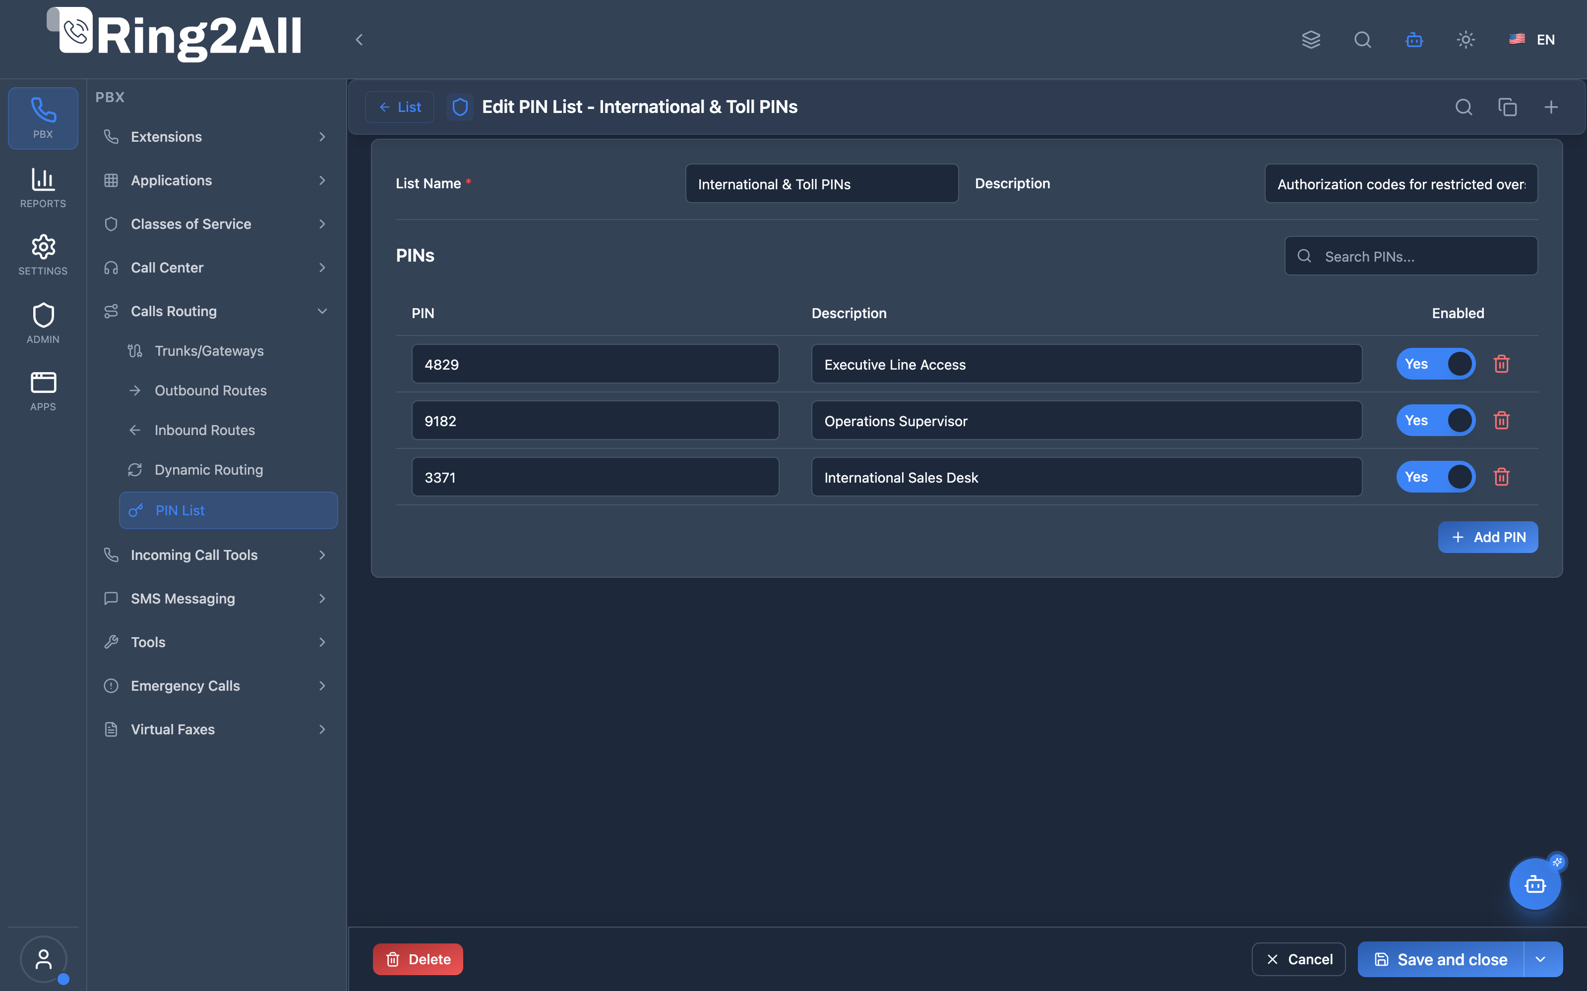Expand the Call Center menu
1587x991 pixels.
[215, 268]
